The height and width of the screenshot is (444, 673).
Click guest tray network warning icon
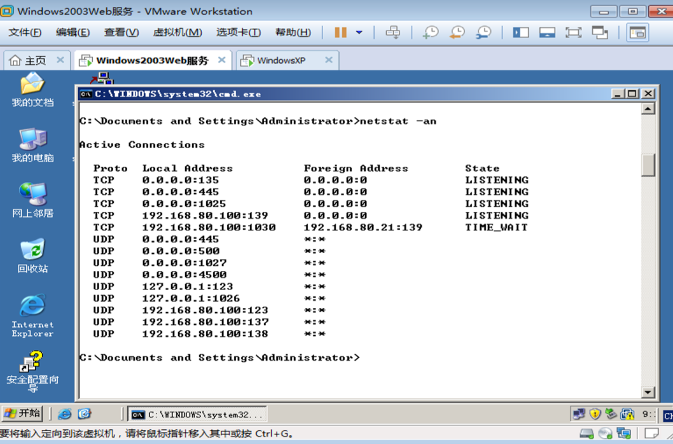[627, 414]
